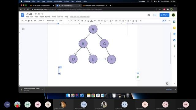Click the Chrome reload button
Viewport: 196px width, 110px height.
point(28,9)
